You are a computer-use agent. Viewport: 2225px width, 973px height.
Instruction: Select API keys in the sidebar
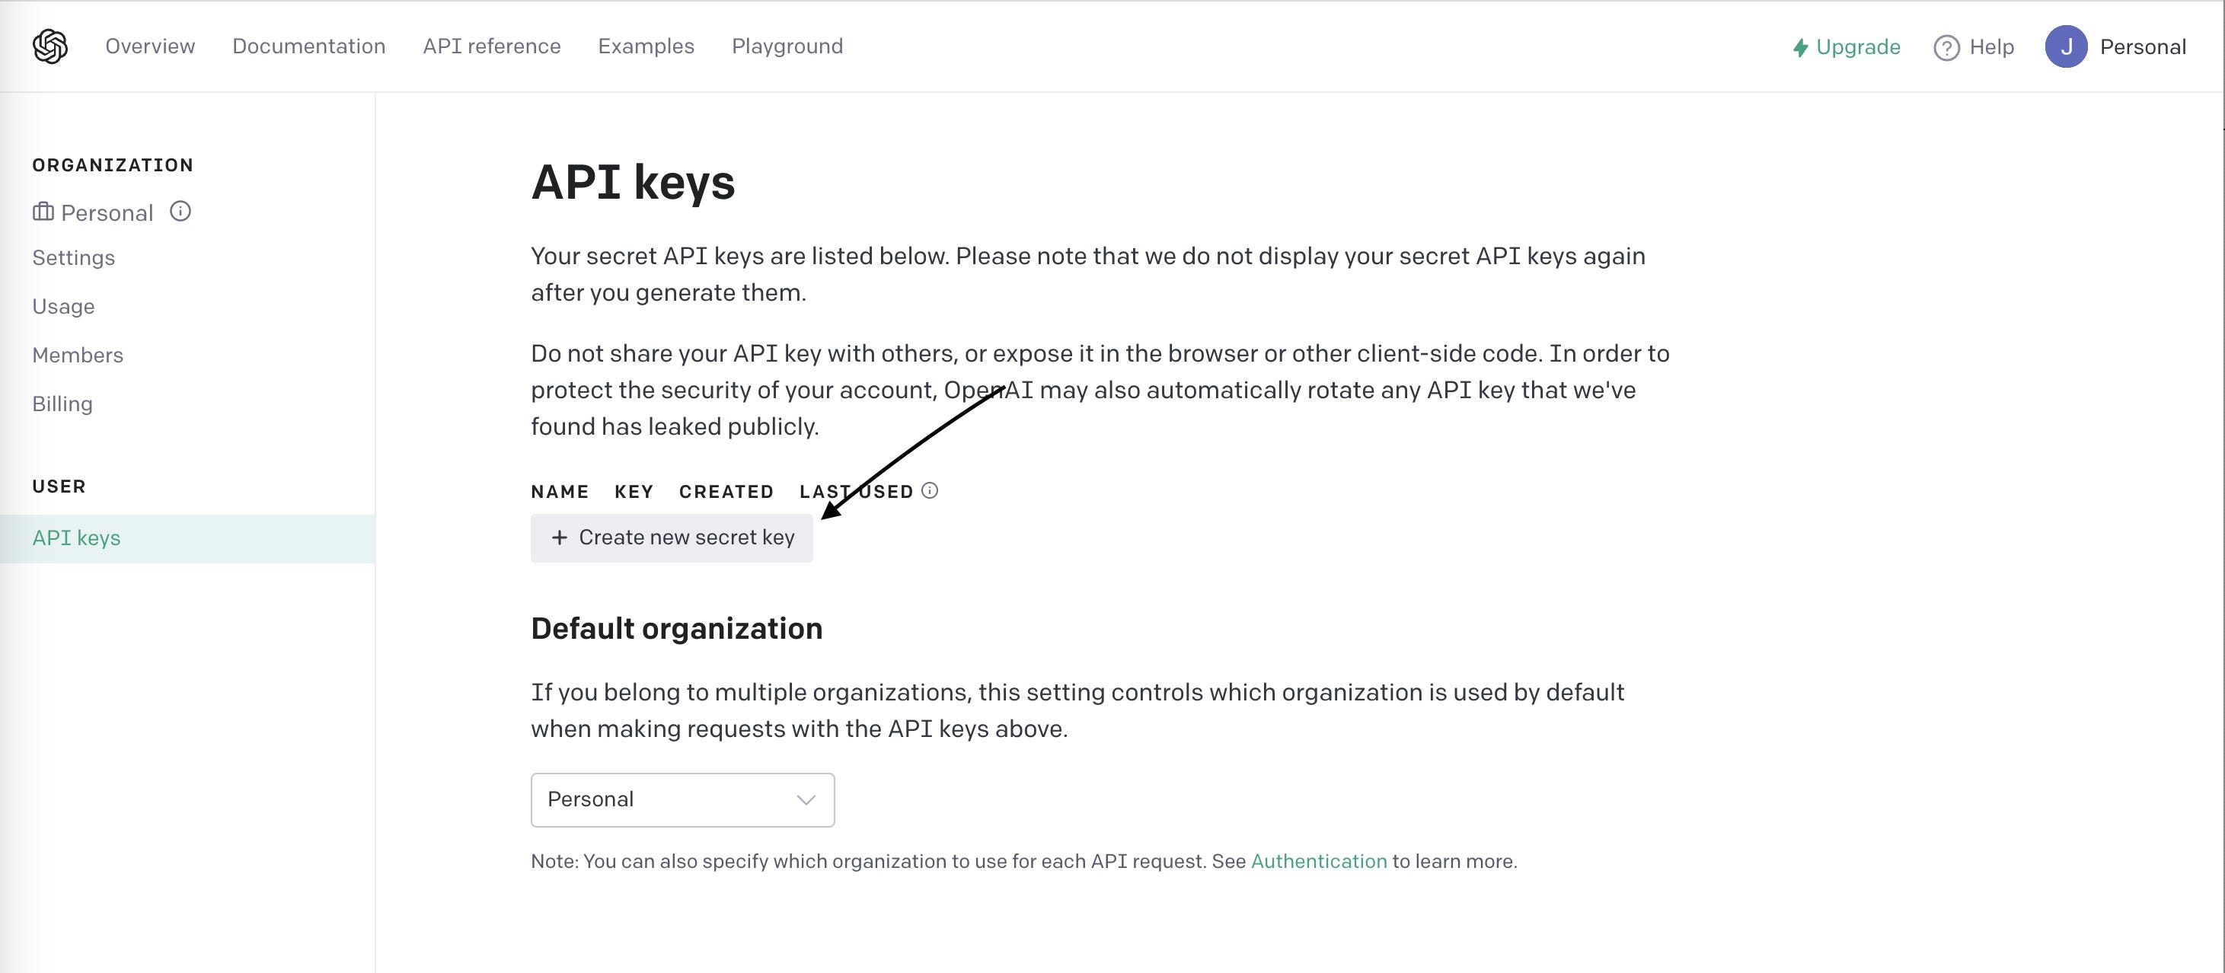coord(76,537)
